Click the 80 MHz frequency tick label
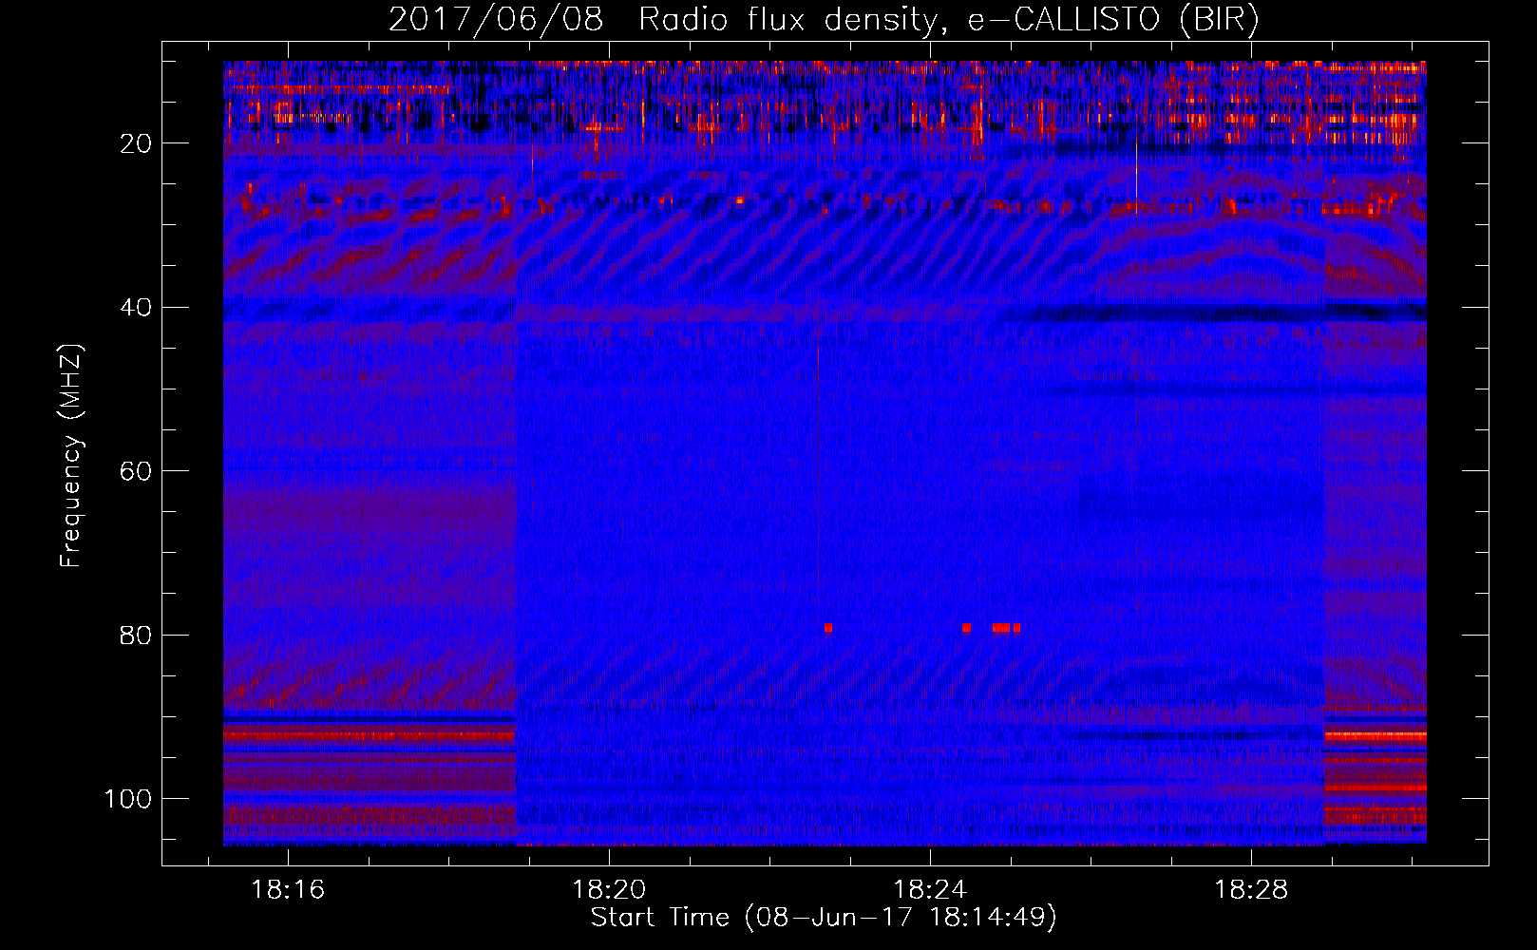The width and height of the screenshot is (1537, 950). [136, 635]
